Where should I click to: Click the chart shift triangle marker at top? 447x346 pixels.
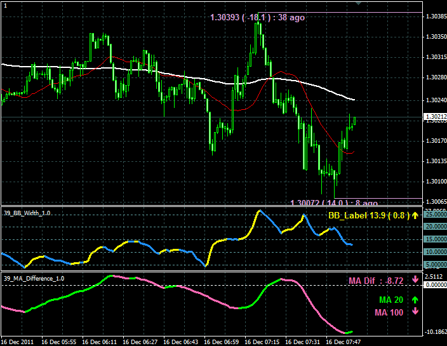tap(361, 3)
